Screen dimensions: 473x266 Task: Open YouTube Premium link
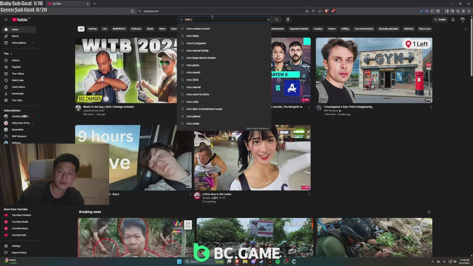(x=19, y=215)
